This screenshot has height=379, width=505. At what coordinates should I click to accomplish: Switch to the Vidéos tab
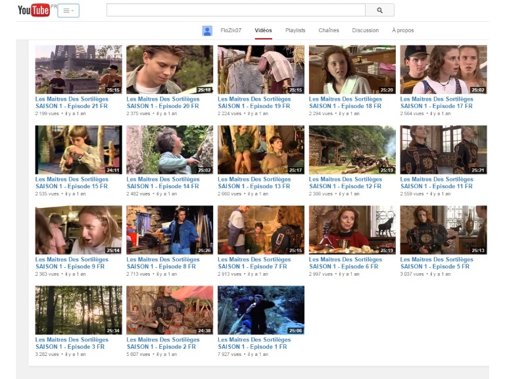click(x=263, y=30)
